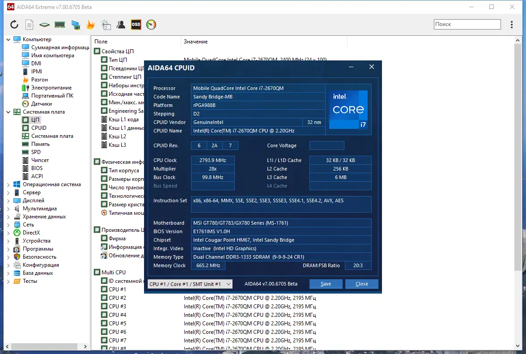526x354 pixels.
Task: Select Конфигурация tree item
Action: [x=36, y=265]
